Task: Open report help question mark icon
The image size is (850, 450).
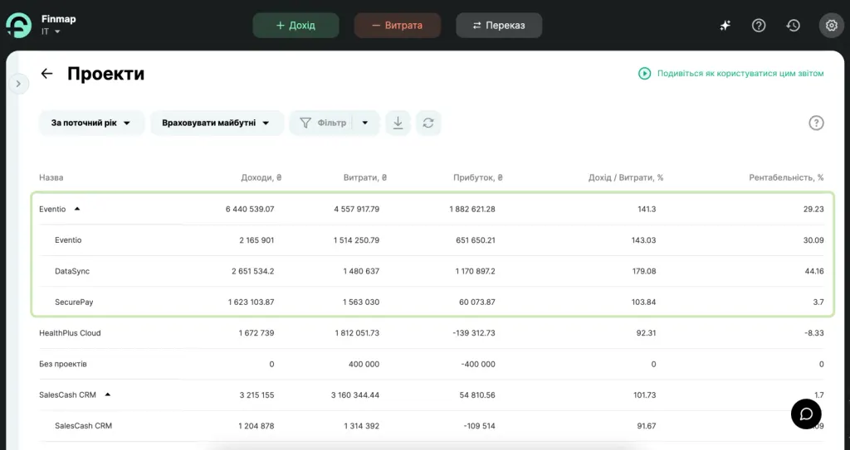Action: 816,123
